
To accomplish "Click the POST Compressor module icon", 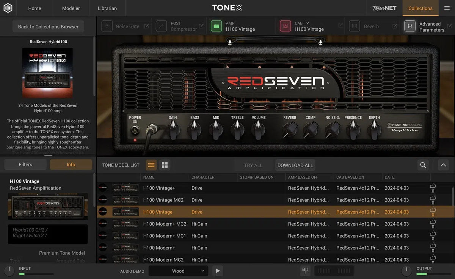I will [161, 26].
